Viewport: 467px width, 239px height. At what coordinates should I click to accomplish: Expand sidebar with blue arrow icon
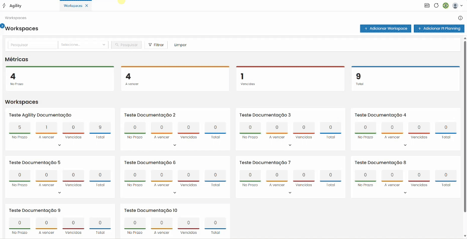click(x=3, y=26)
